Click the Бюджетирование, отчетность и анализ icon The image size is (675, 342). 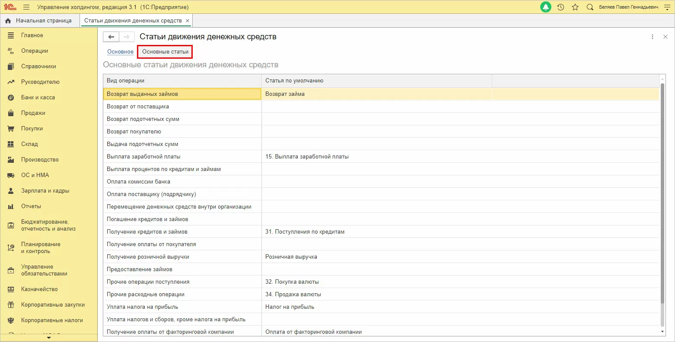pos(11,225)
